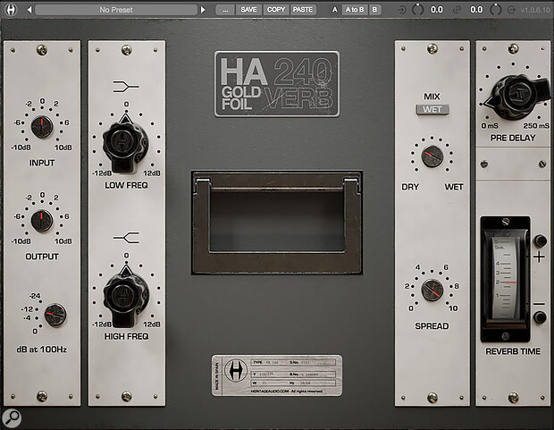Click the low shelf symbol above LOW FREQ
554x430 pixels.
[x=126, y=87]
